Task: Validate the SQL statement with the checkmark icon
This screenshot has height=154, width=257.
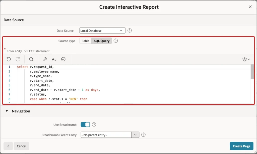Action: pyautogui.click(x=63, y=59)
